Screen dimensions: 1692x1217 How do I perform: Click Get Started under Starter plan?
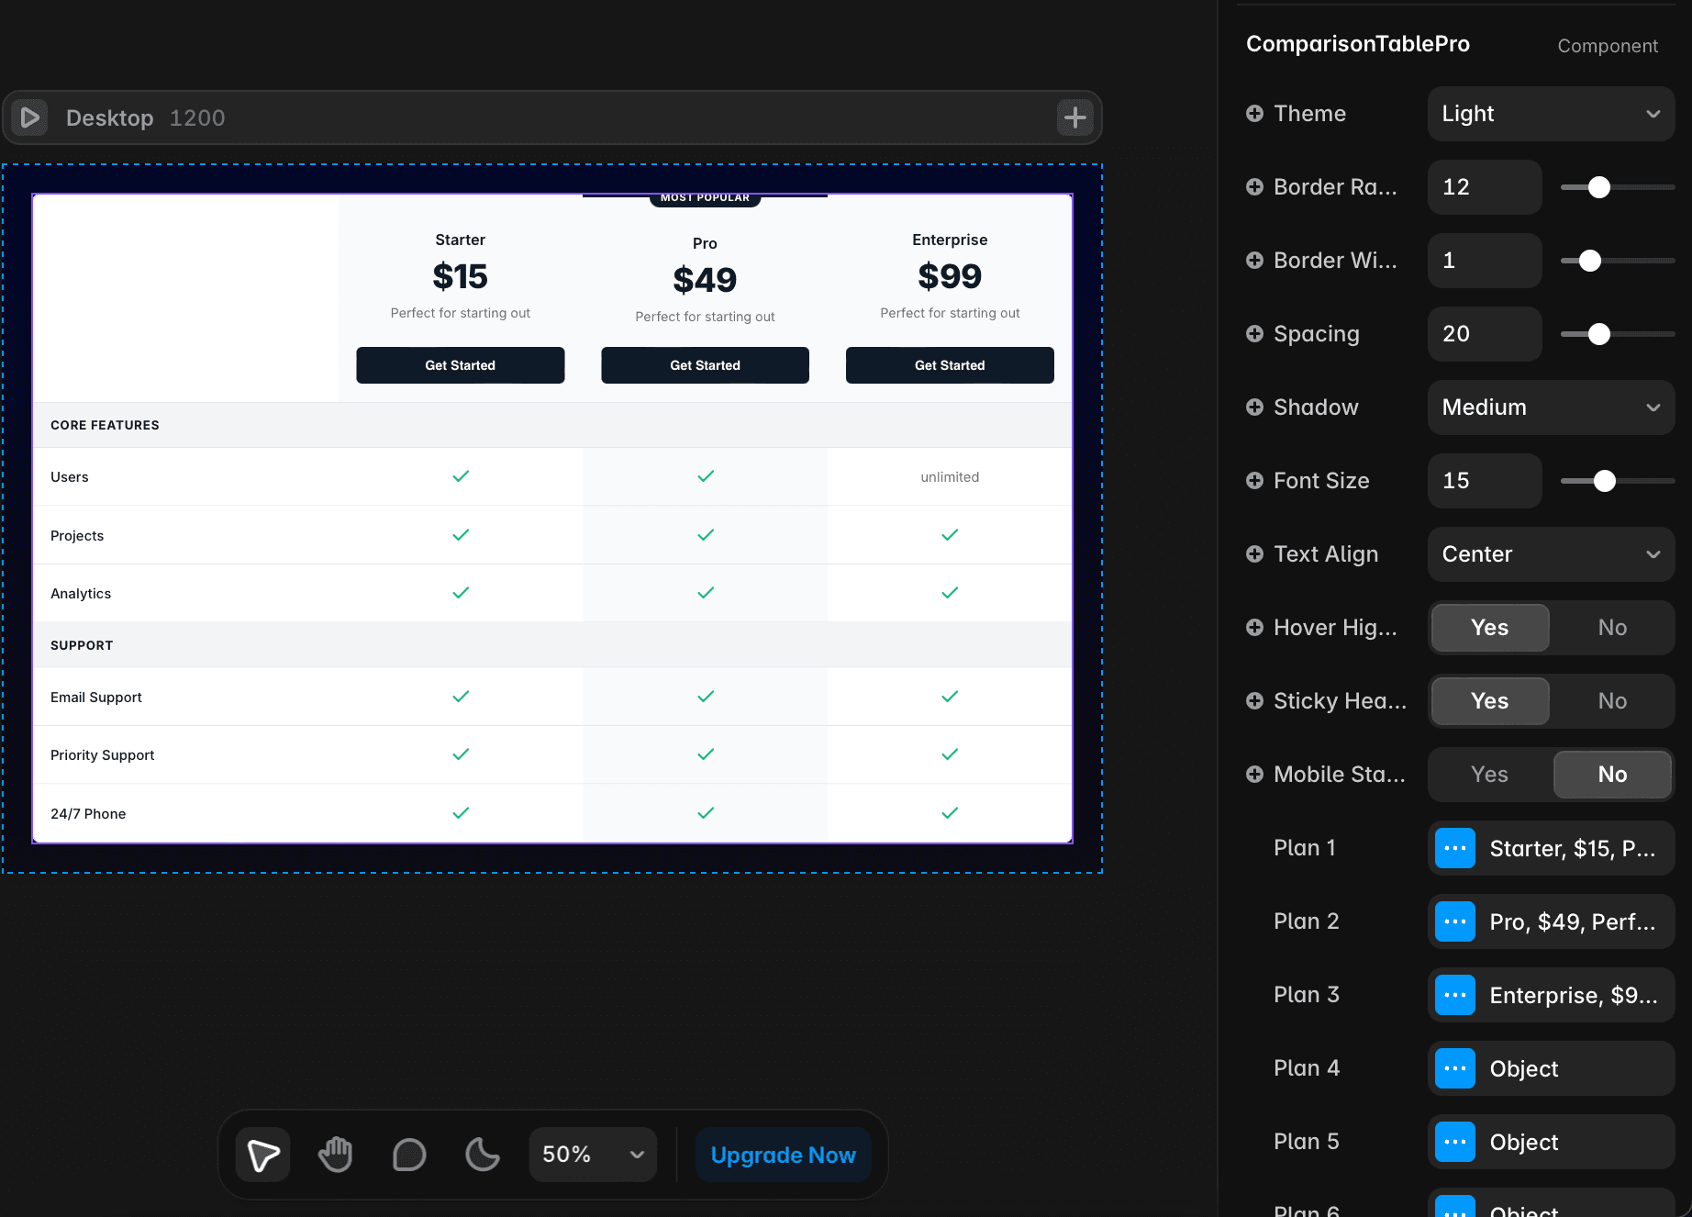coord(461,365)
